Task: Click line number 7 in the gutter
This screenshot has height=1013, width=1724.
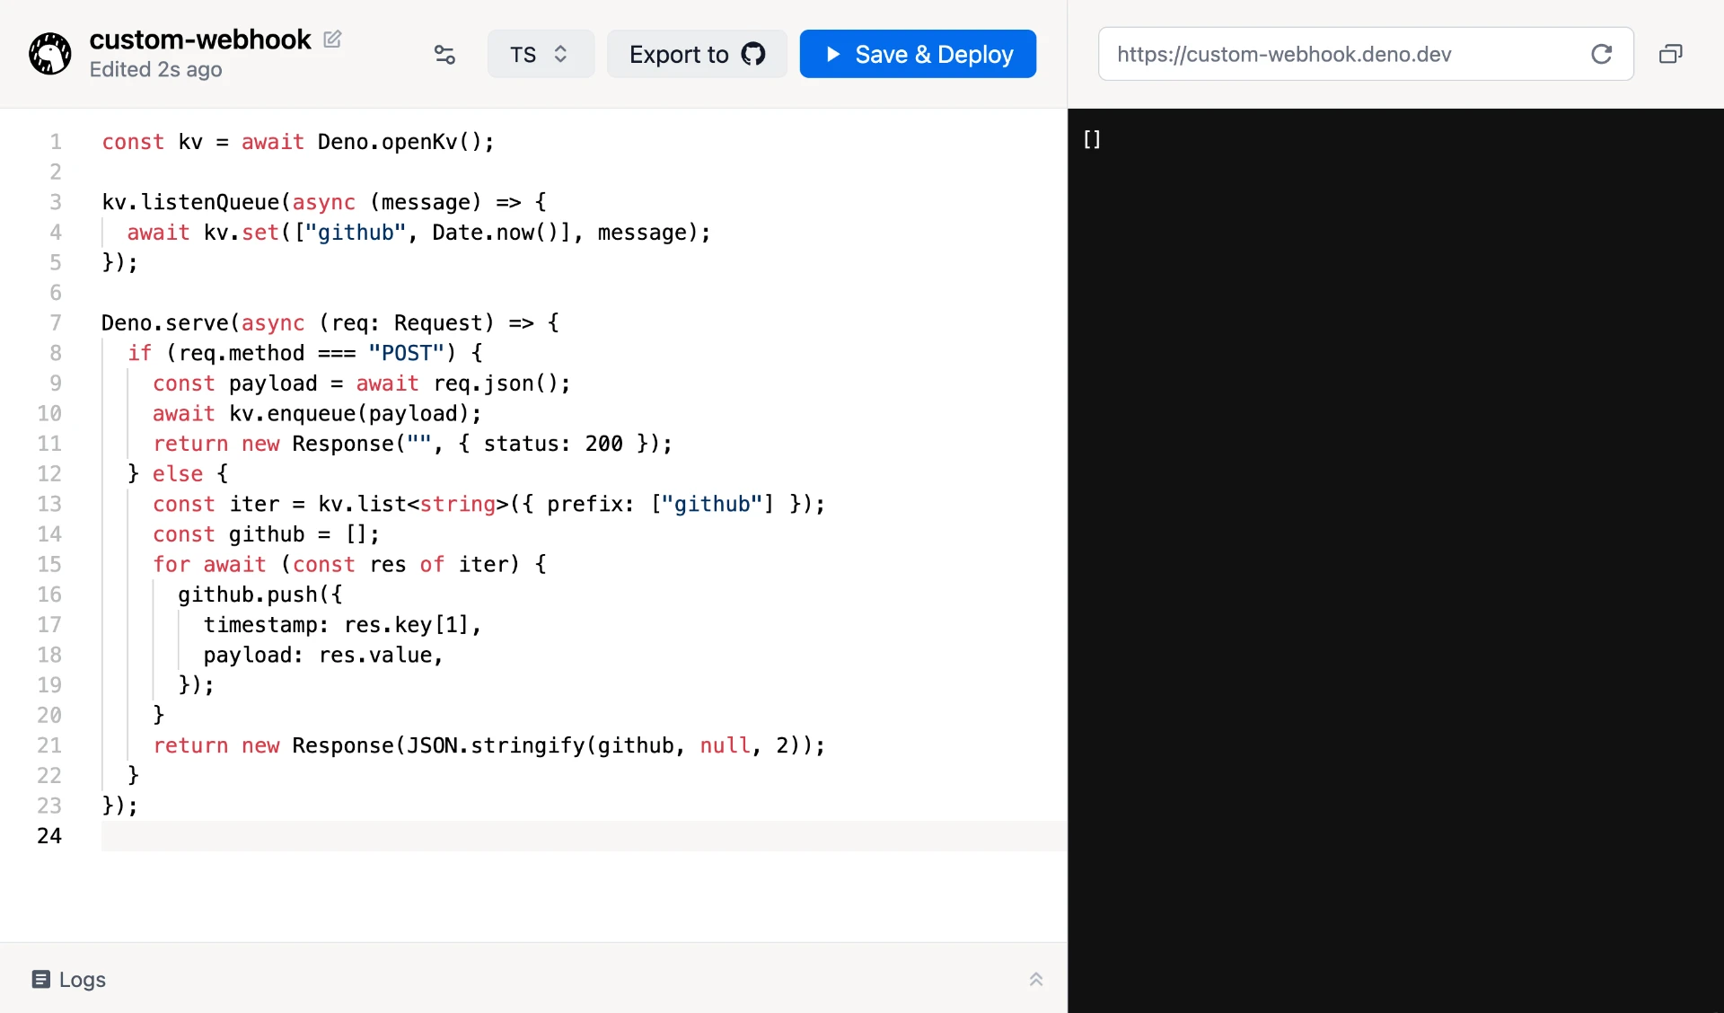Action: click(55, 322)
